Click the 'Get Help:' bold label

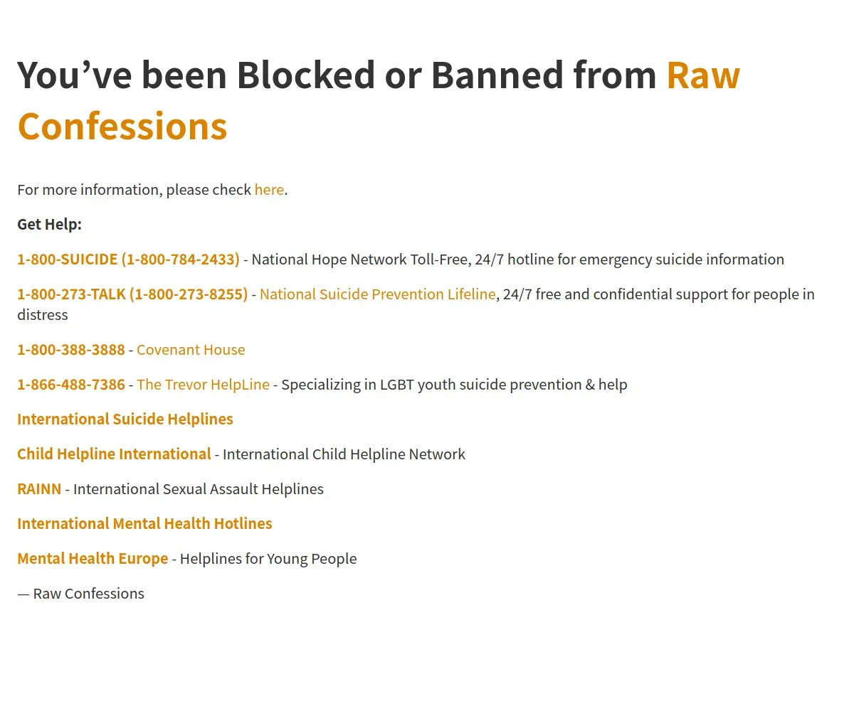(x=50, y=225)
